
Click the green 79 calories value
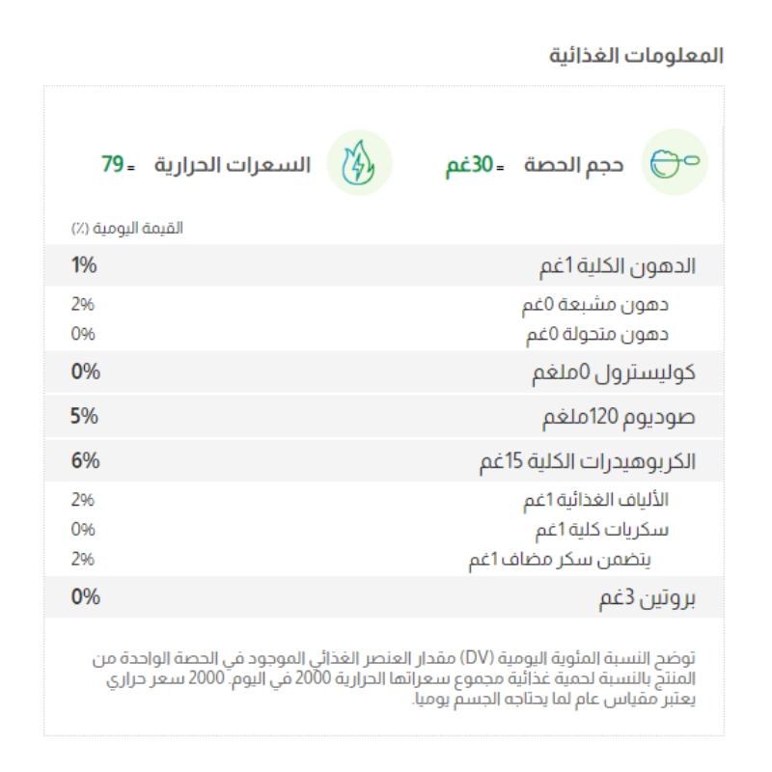114,164
